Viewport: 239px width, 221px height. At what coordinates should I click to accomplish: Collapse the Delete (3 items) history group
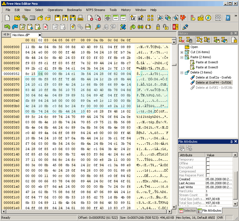click(x=182, y=73)
